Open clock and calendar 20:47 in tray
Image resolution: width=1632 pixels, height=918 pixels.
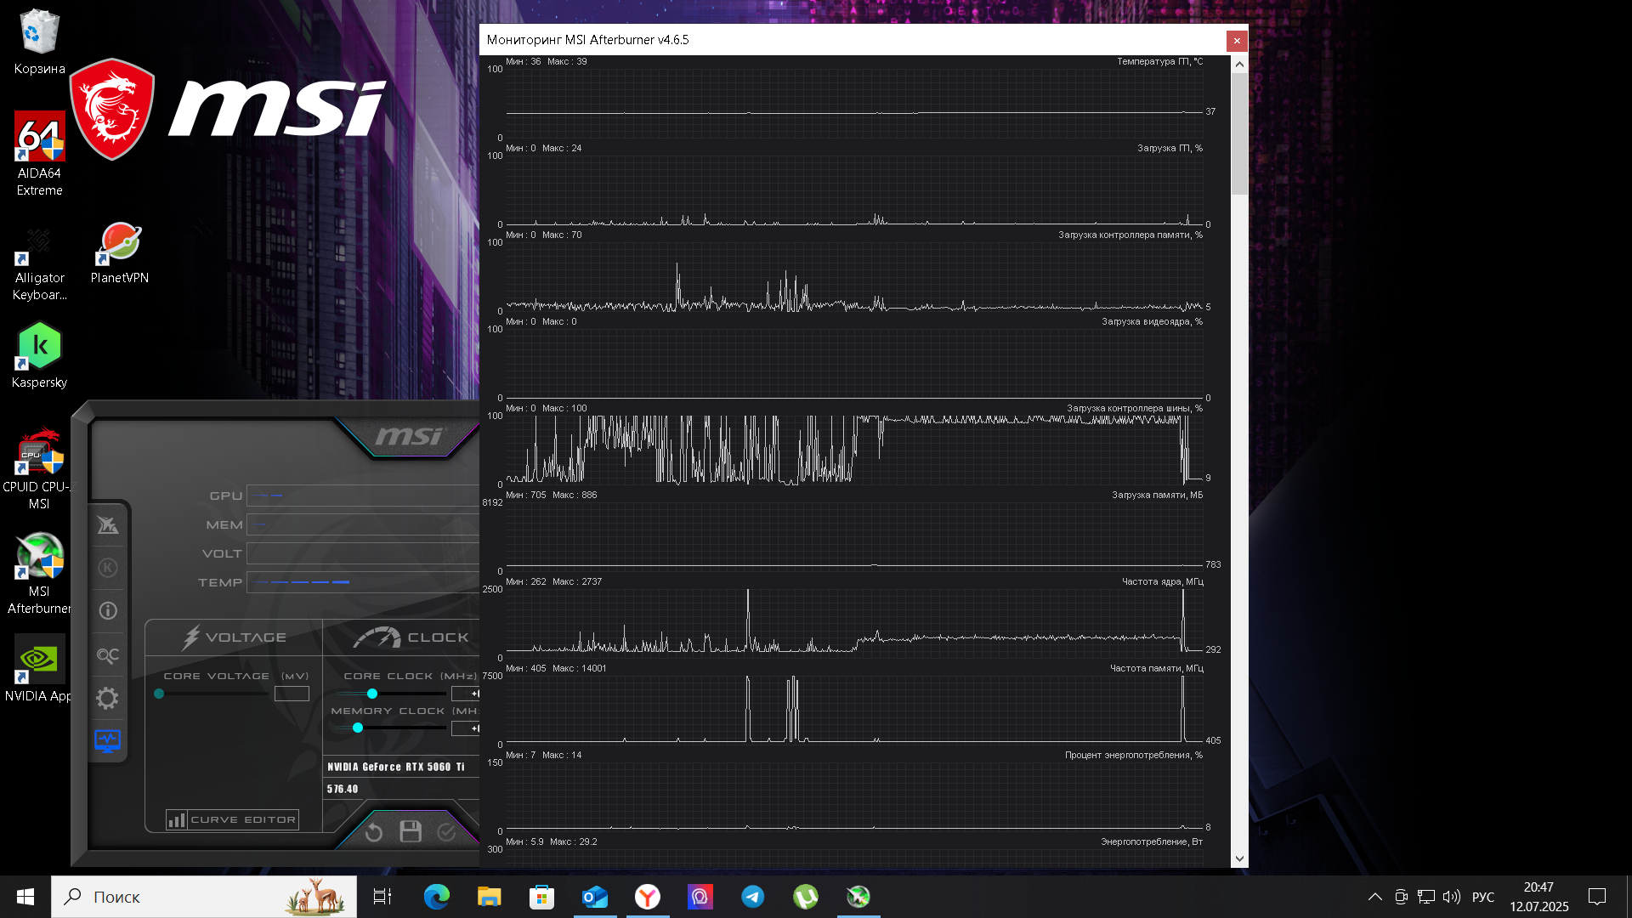1539,897
